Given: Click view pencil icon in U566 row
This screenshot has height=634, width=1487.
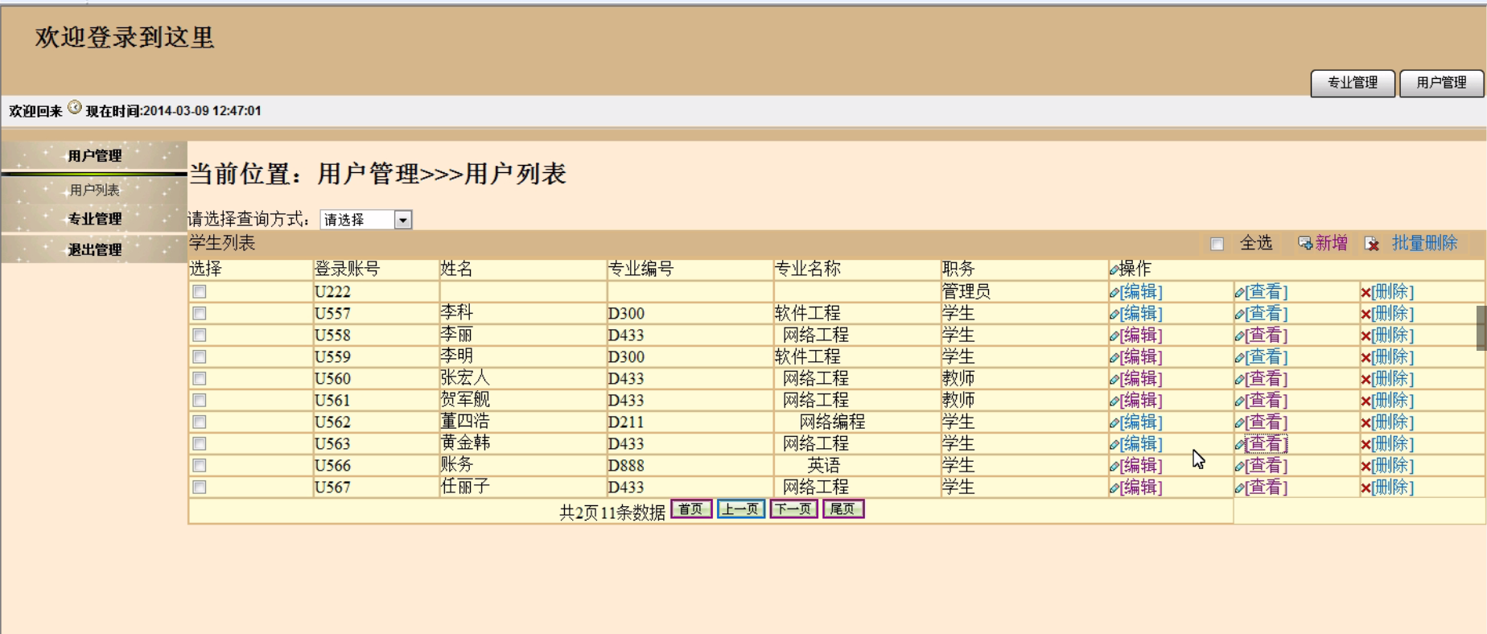Looking at the screenshot, I should click(1239, 466).
